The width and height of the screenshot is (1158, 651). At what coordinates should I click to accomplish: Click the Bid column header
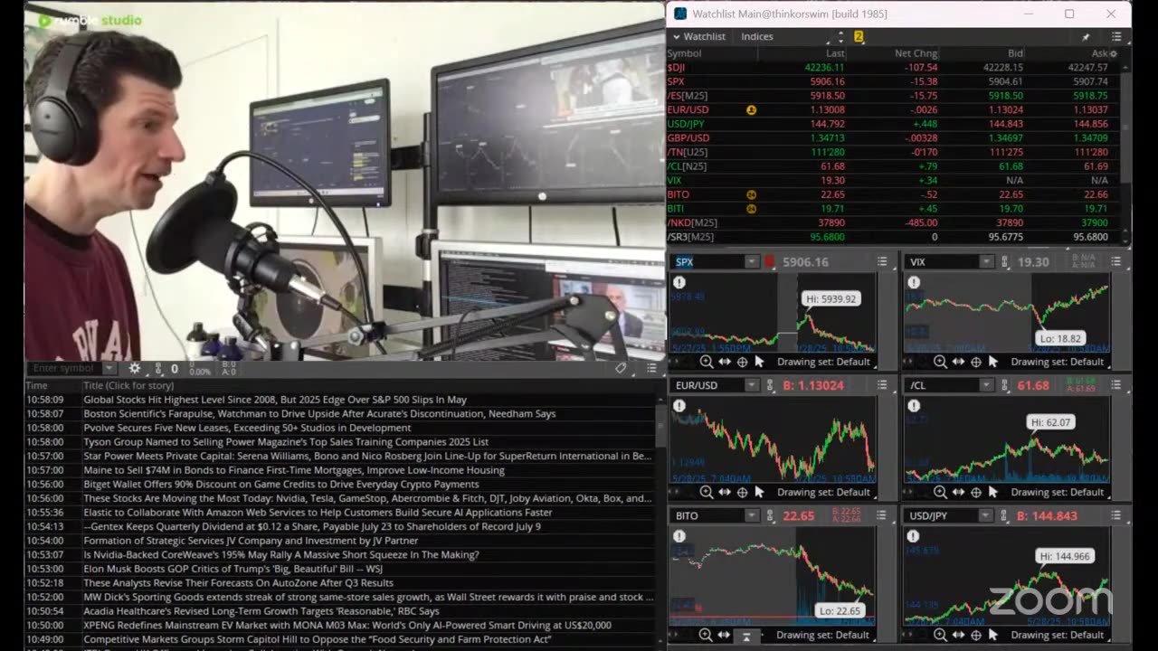1015,53
